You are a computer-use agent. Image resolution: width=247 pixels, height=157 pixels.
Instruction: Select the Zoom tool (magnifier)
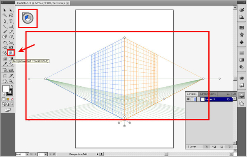tap(11, 81)
